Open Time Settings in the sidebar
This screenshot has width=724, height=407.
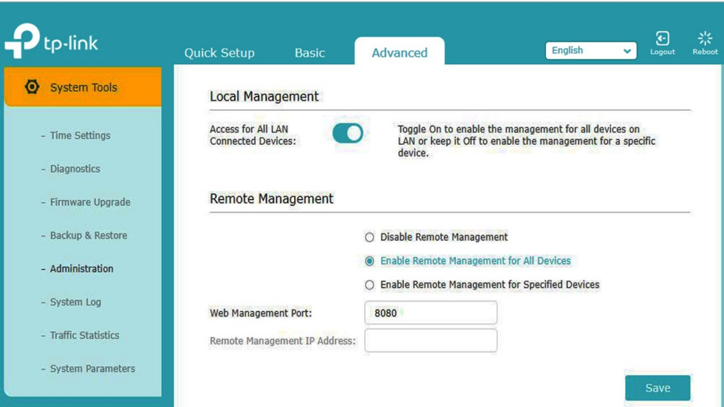(x=80, y=136)
